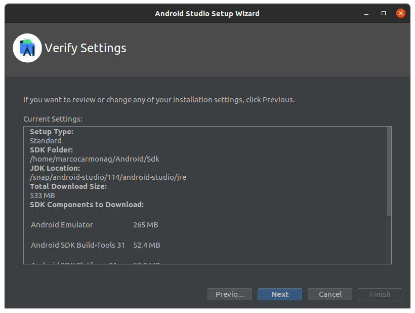
Task: Click the 'Android Emulator' component row
Action: [95, 225]
